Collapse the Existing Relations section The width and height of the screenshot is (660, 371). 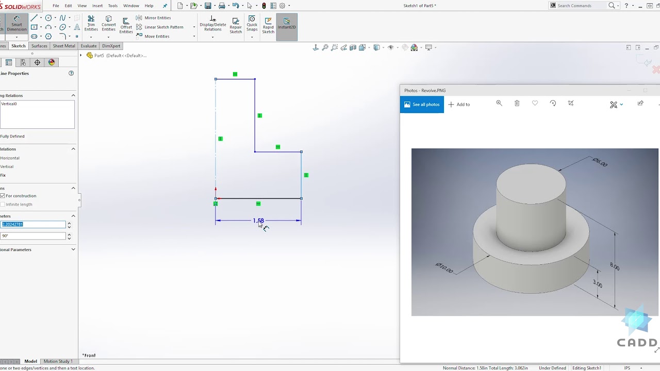click(x=73, y=95)
